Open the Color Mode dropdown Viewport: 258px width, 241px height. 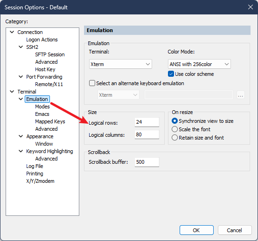click(x=199, y=64)
